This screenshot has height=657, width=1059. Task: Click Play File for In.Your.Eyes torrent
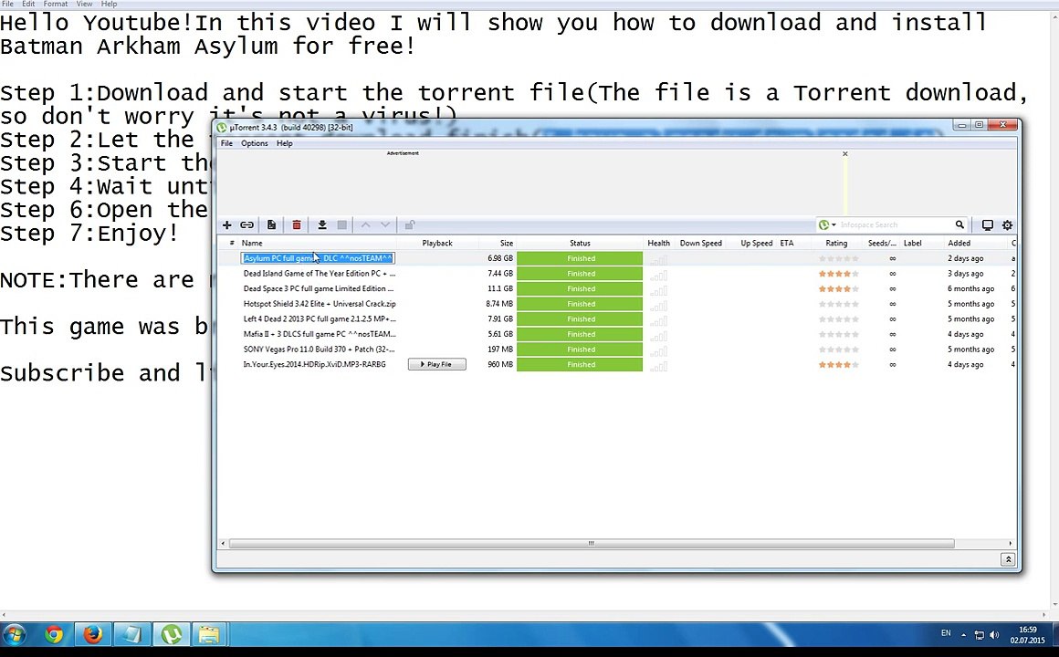pos(437,365)
